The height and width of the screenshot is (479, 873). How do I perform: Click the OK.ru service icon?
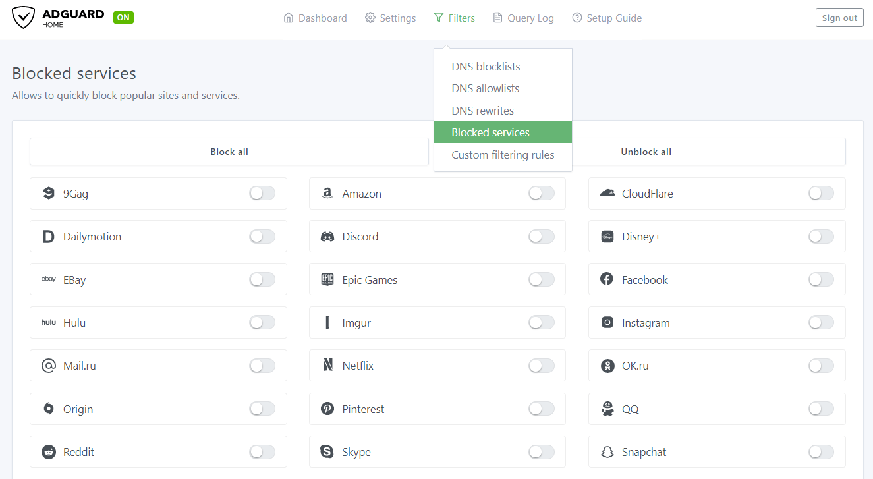607,366
